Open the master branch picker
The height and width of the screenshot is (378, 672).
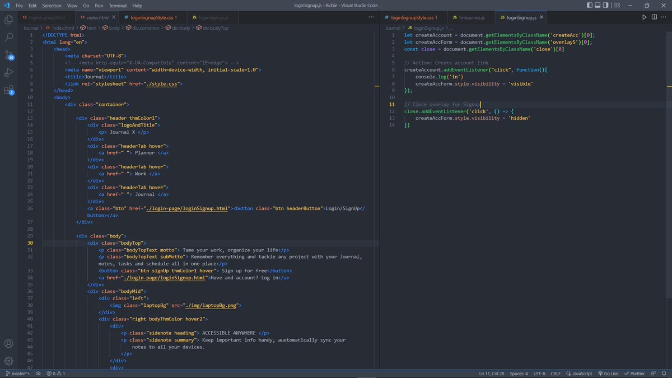click(x=17, y=374)
